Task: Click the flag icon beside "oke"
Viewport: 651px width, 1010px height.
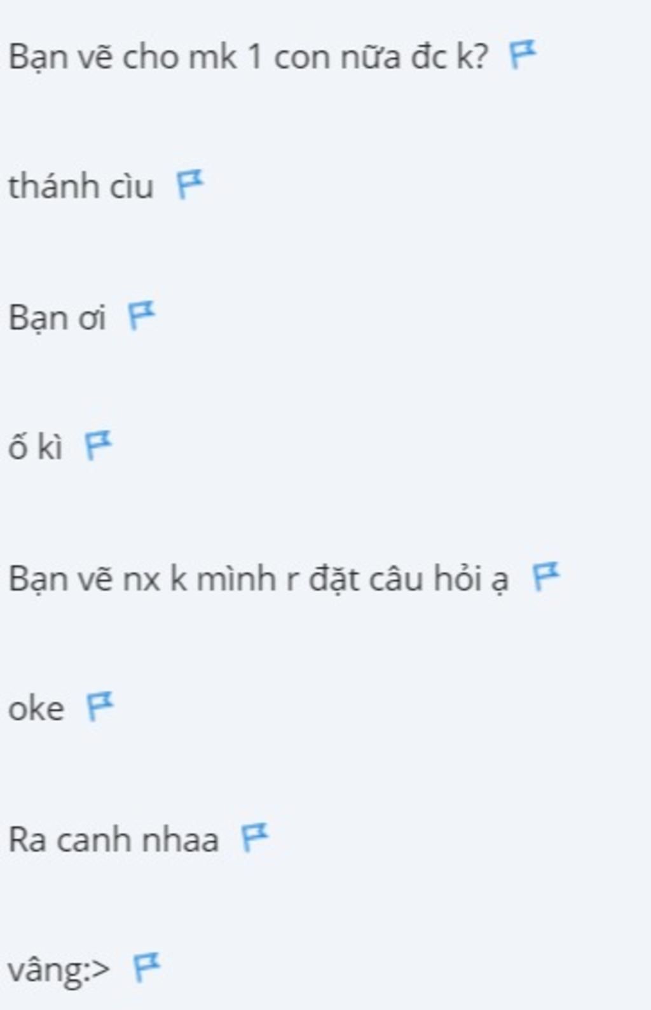Action: click(x=100, y=706)
